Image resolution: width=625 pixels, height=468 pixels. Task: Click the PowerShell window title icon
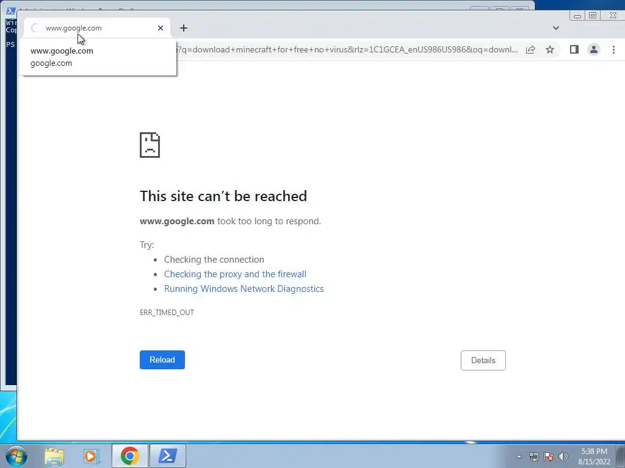(11, 10)
